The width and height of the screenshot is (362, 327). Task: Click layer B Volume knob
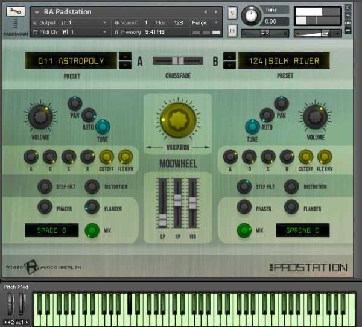pyautogui.click(x=316, y=117)
